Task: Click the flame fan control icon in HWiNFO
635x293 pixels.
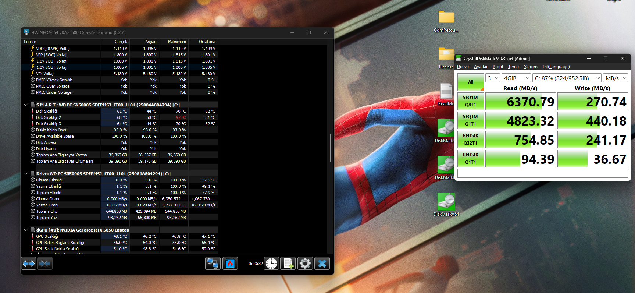Action: click(x=230, y=264)
